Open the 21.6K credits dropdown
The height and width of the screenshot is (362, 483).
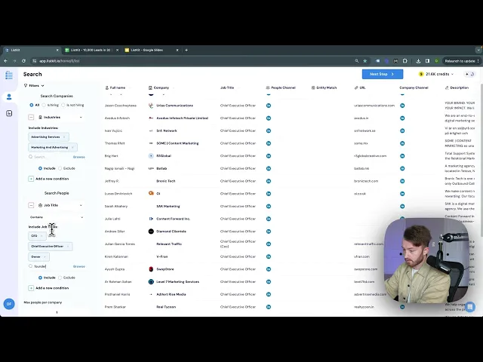click(x=436, y=74)
